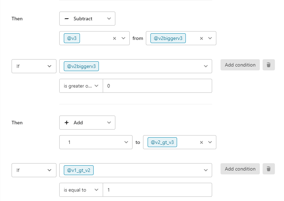This screenshot has width=284, height=201.
Task: Open the Subtract operation dropdown
Action: [x=87, y=19]
